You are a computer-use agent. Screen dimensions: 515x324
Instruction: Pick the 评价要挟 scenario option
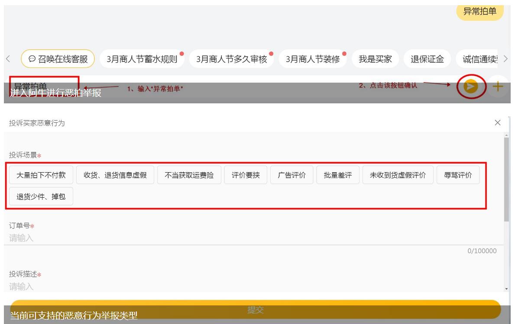tap(246, 175)
